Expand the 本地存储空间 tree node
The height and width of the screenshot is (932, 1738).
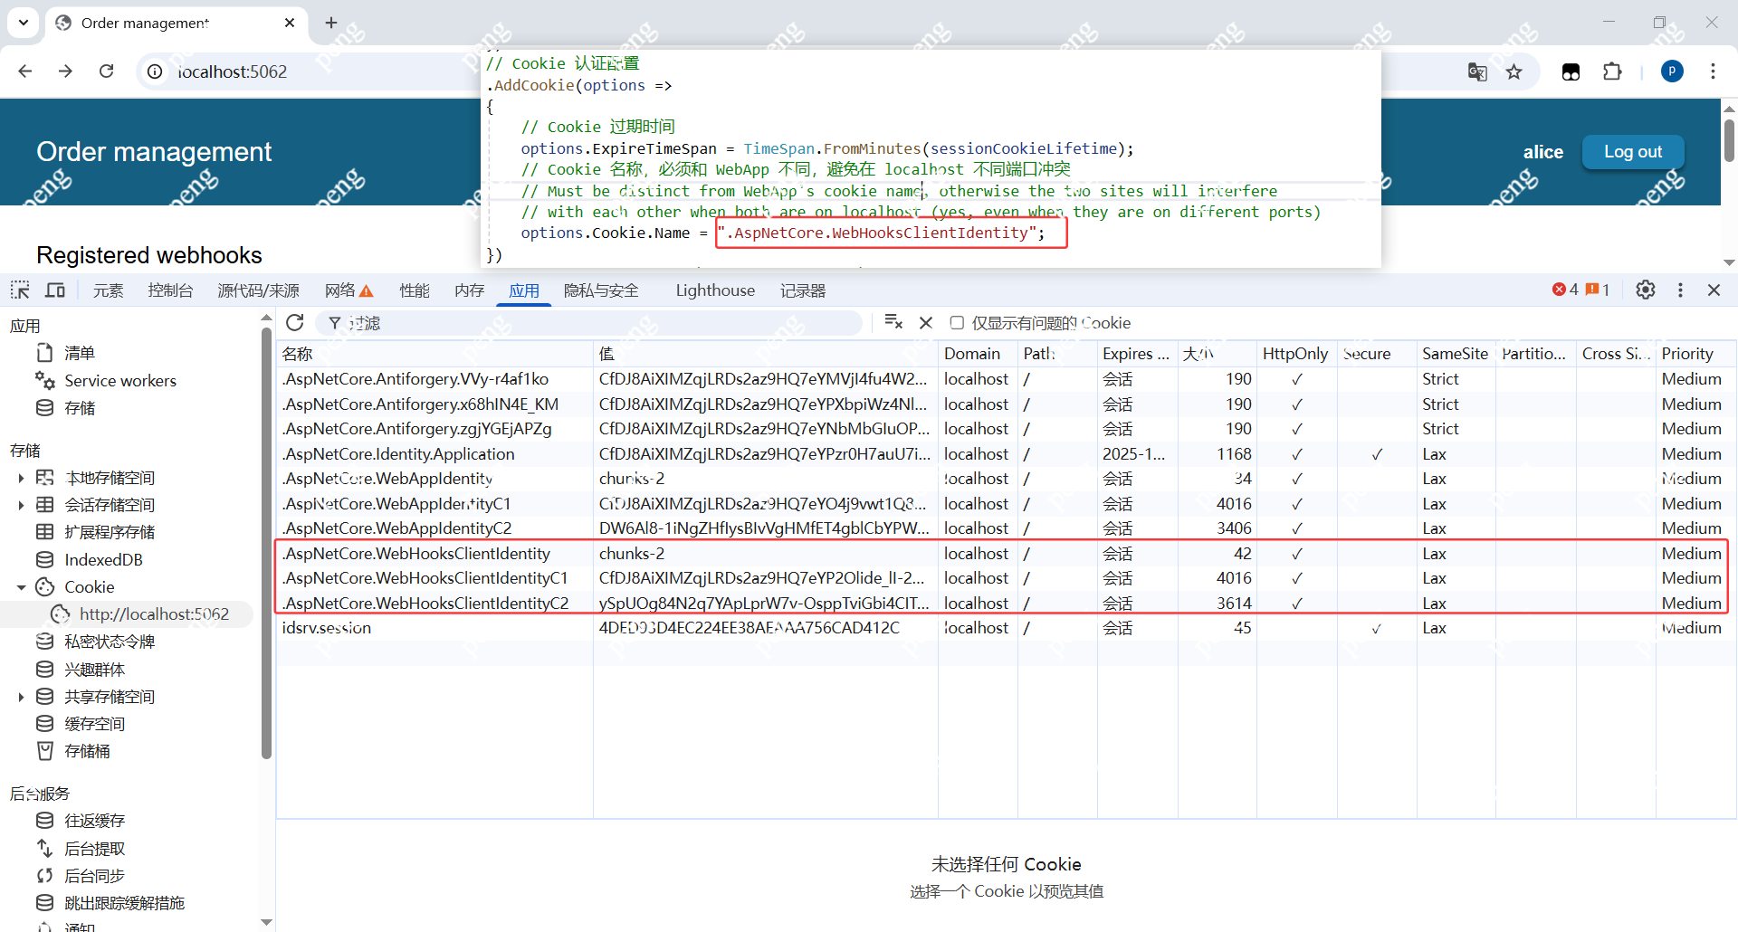(x=21, y=478)
